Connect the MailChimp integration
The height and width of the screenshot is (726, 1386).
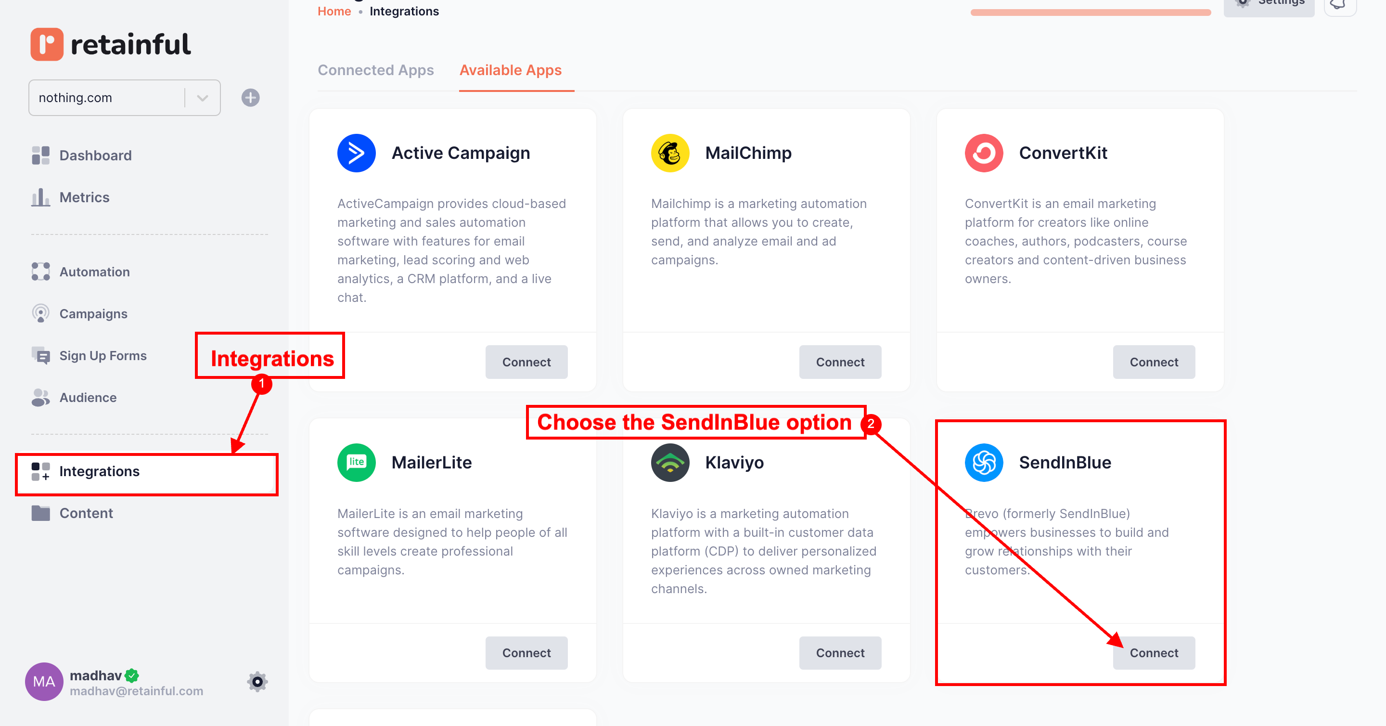(x=840, y=362)
